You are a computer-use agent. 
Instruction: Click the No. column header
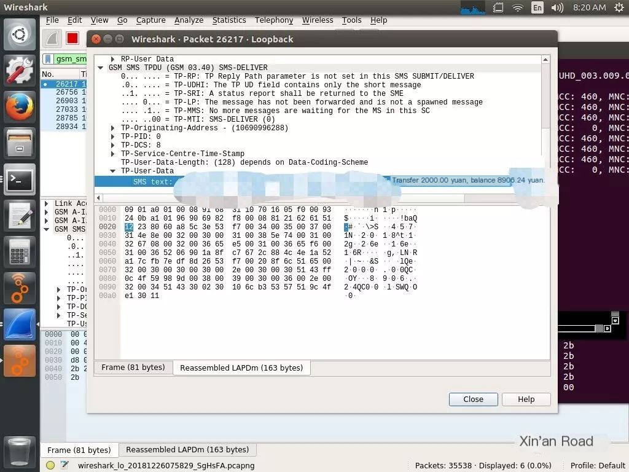(x=60, y=74)
